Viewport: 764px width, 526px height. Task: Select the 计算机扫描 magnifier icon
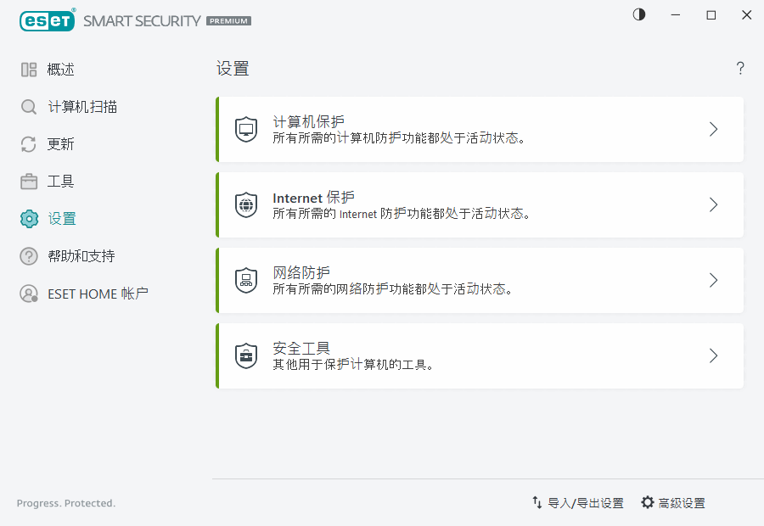click(x=28, y=106)
